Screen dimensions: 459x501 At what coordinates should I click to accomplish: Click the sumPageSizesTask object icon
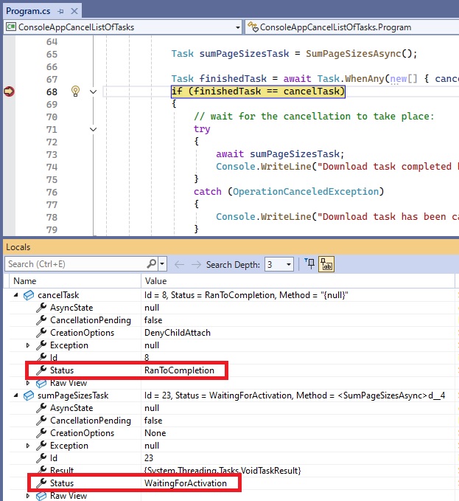(29, 395)
